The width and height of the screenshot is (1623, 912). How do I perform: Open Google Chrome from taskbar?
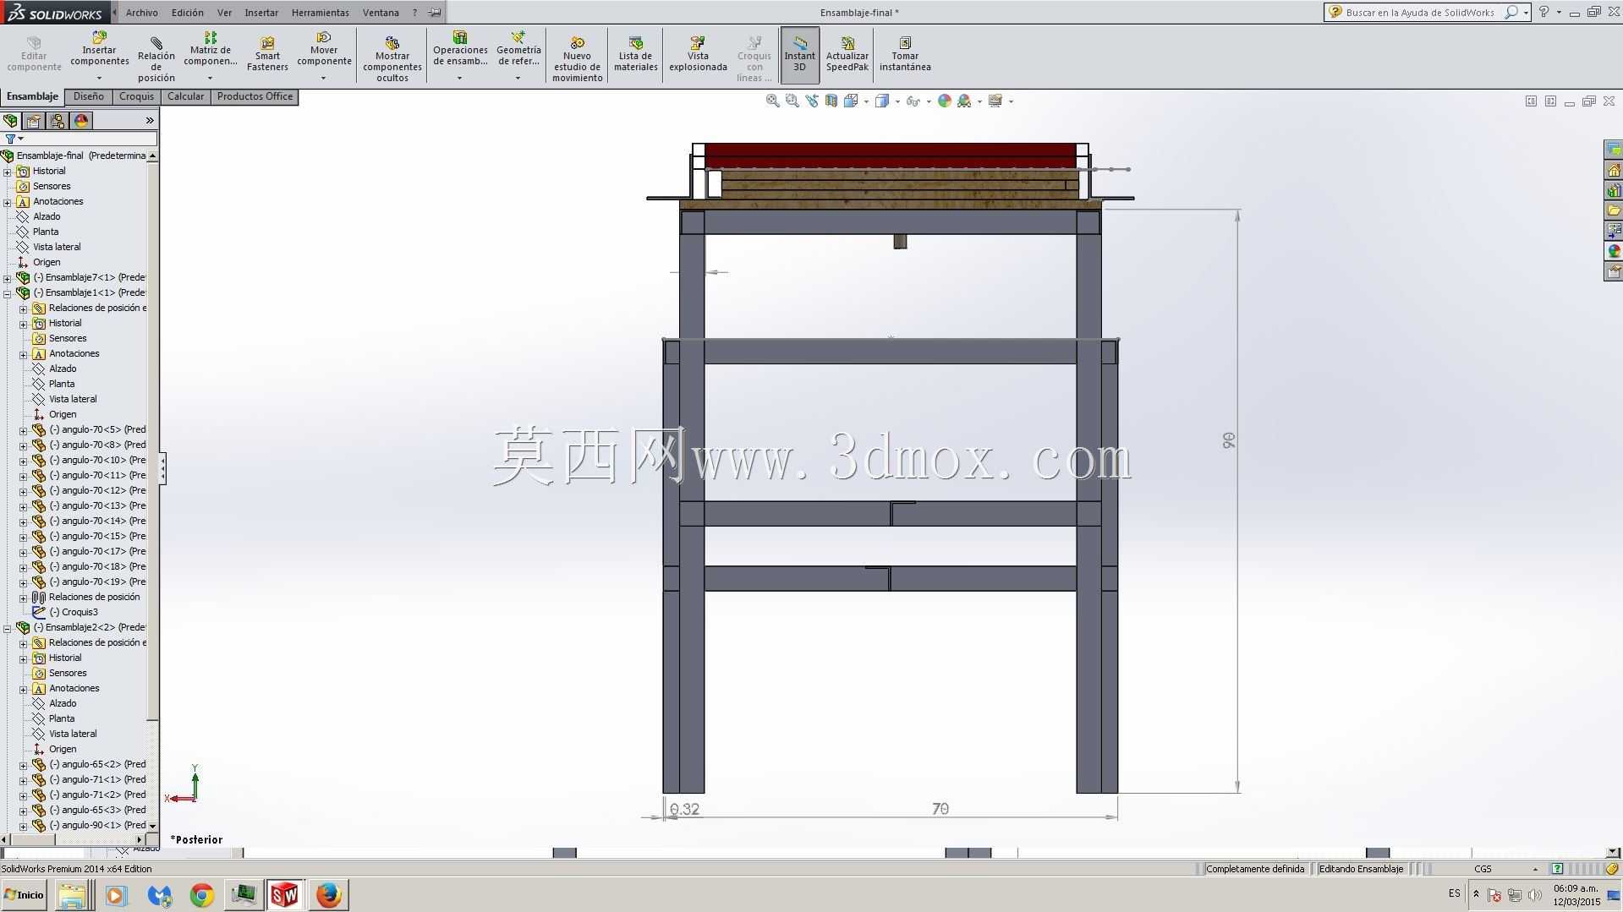[x=201, y=895]
